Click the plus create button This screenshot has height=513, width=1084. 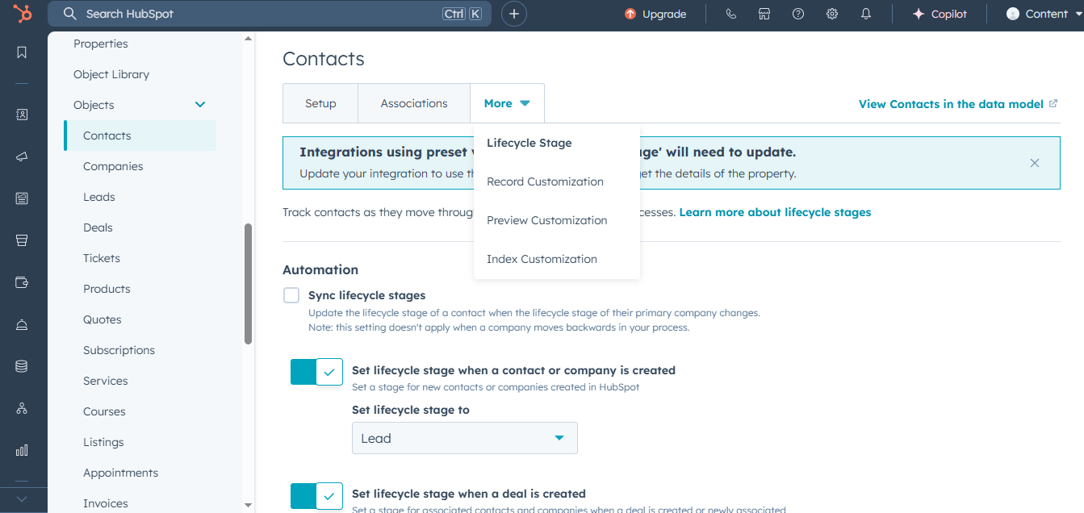(x=514, y=14)
